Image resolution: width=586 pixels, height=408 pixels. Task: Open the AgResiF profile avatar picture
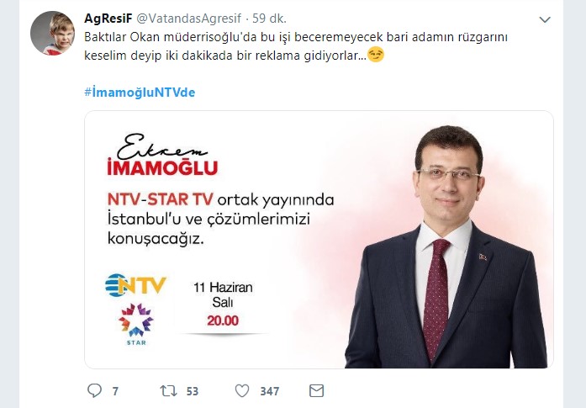52,34
